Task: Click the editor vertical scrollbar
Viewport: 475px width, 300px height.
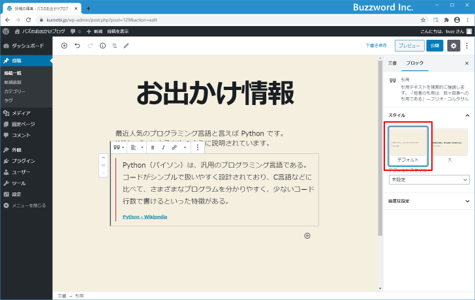Action: (x=380, y=148)
